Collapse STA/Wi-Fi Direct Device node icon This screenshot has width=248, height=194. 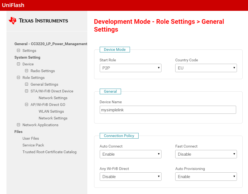coord(27,91)
